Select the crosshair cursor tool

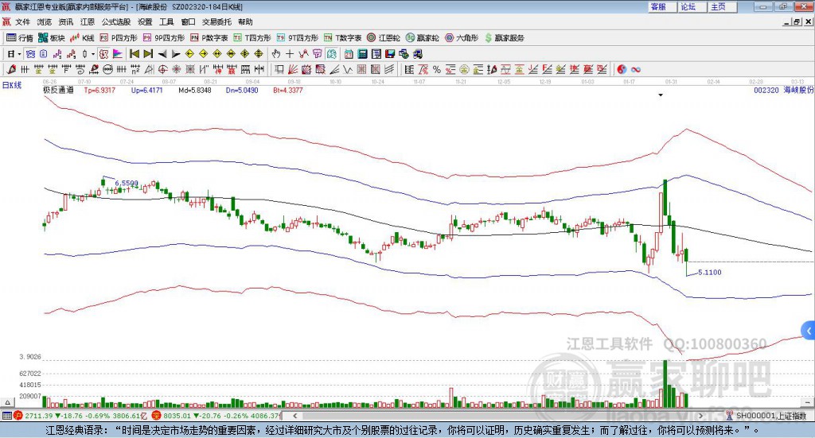(x=290, y=54)
